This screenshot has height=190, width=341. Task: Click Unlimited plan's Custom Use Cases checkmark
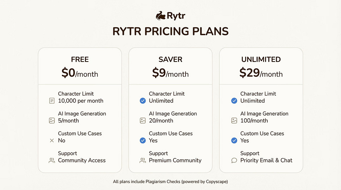[234, 141]
